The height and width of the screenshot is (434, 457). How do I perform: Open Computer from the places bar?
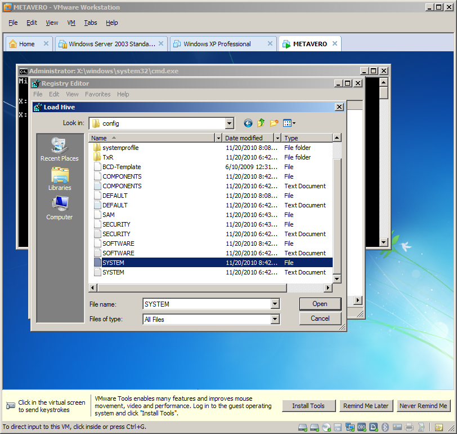(60, 209)
